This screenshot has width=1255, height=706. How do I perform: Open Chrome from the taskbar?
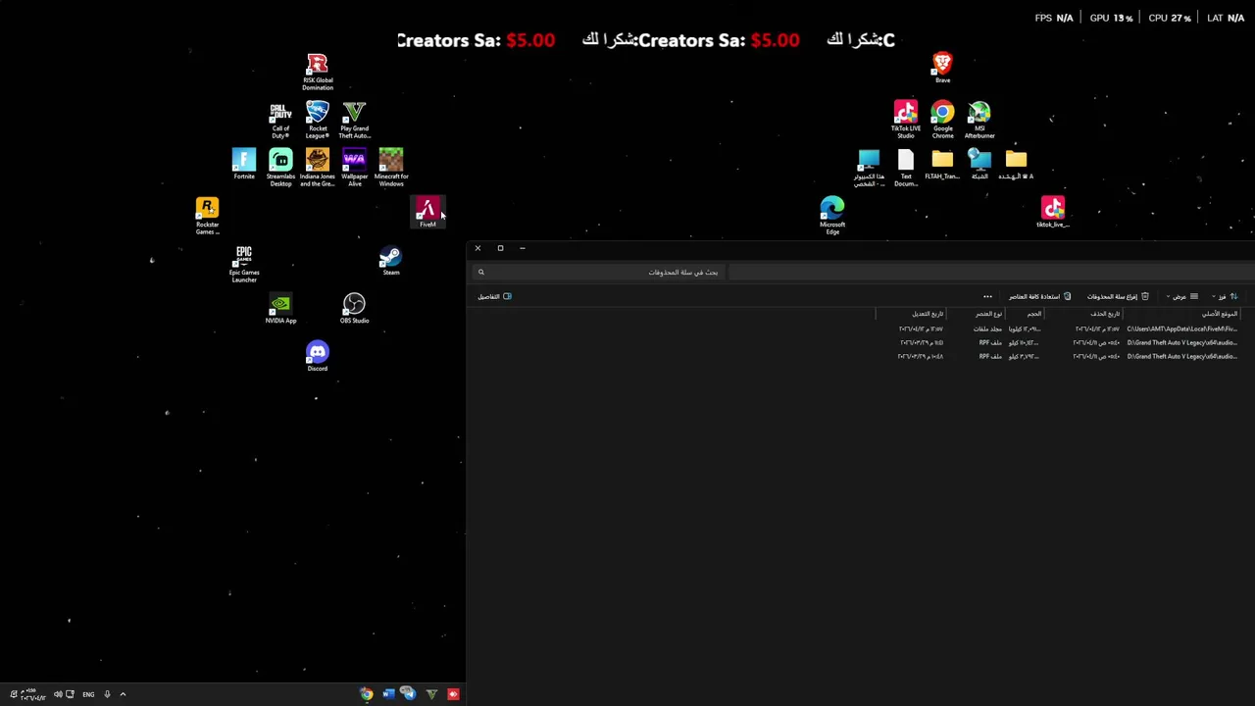point(367,694)
